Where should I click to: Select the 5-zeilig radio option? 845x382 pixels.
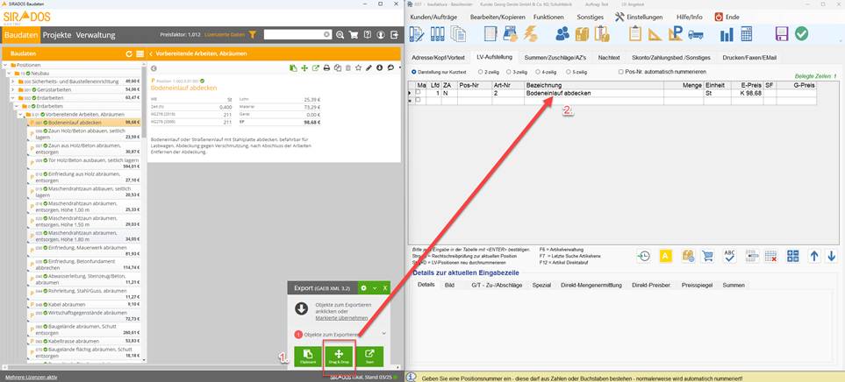point(568,72)
